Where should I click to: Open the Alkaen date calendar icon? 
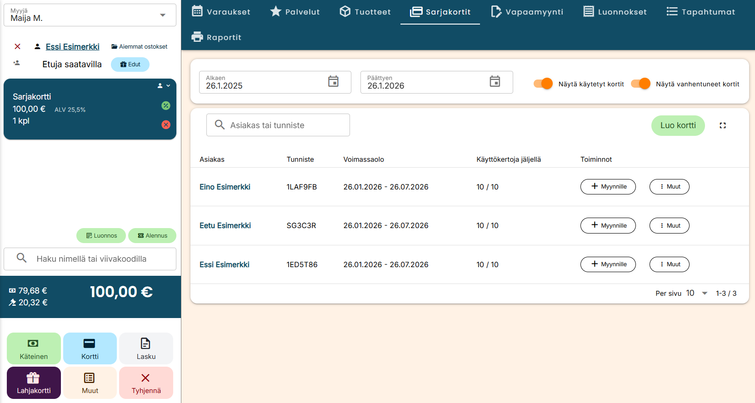(x=333, y=82)
